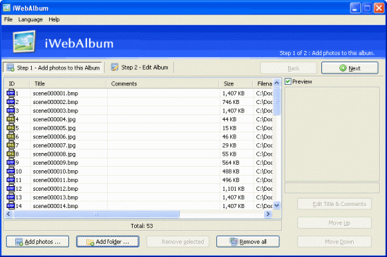This screenshot has width=387, height=257.
Task: Select the scene000004.jpg row
Action: pos(139,119)
